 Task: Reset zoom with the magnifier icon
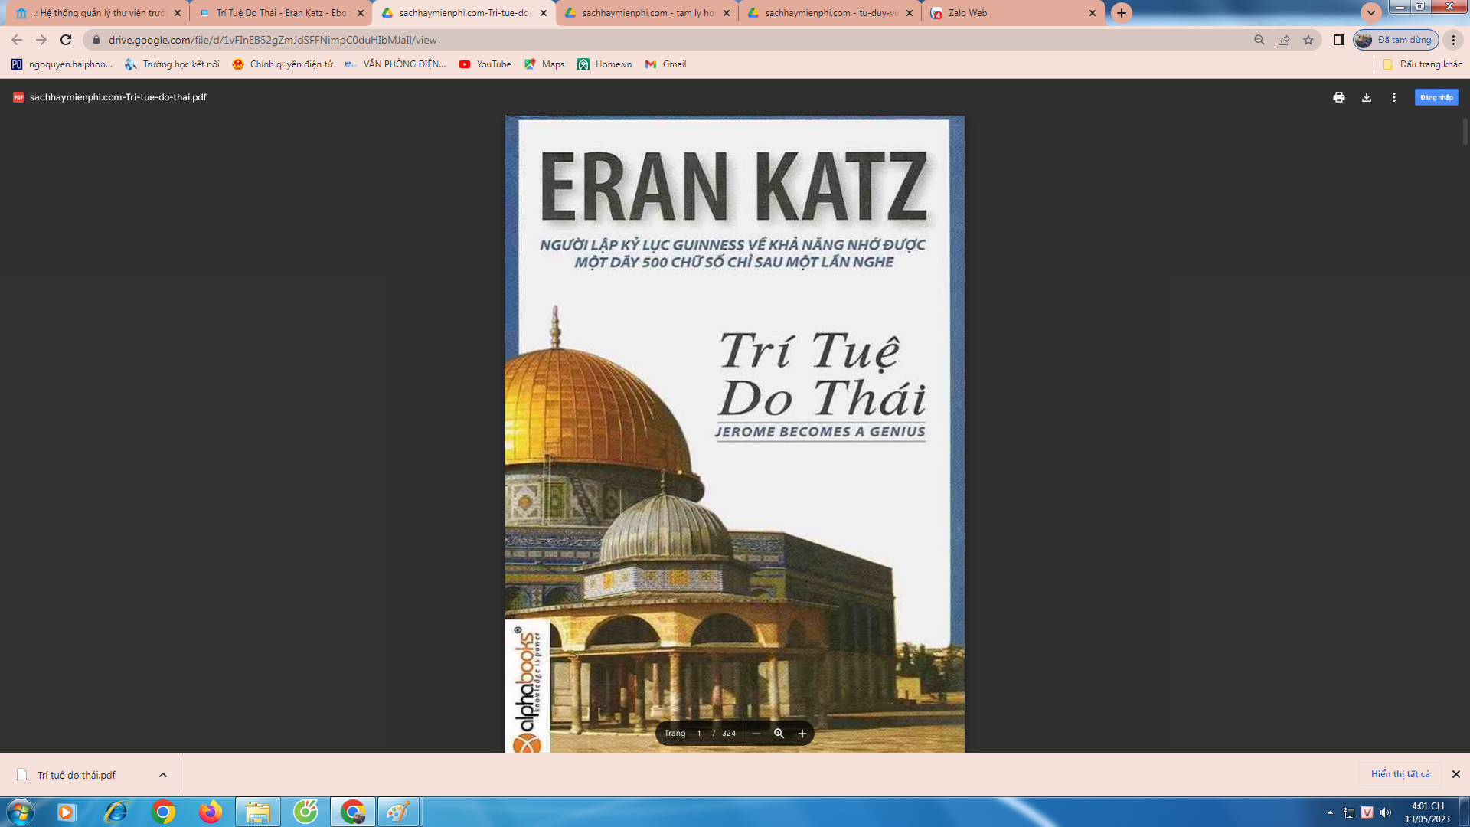click(x=779, y=733)
